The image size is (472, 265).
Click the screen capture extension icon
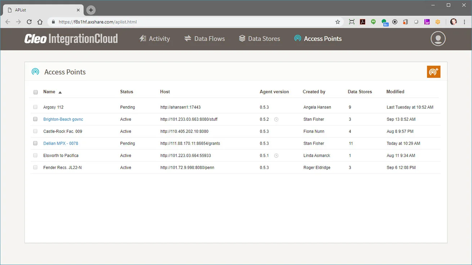coord(352,22)
